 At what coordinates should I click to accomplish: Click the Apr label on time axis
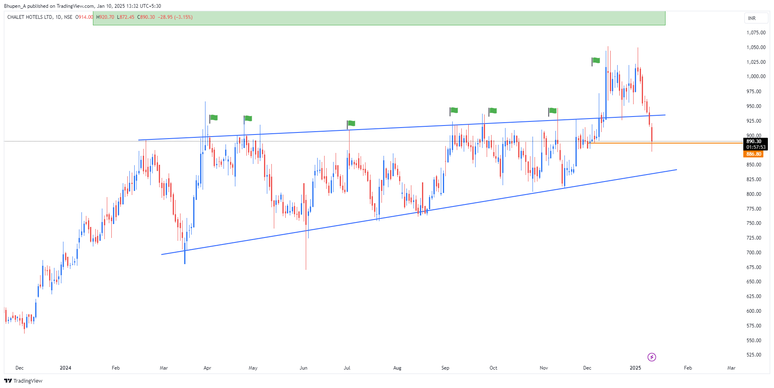(x=208, y=368)
